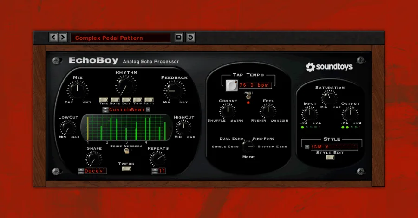
Task: Open the Complex Pedal Pattern preset field
Action: point(120,38)
